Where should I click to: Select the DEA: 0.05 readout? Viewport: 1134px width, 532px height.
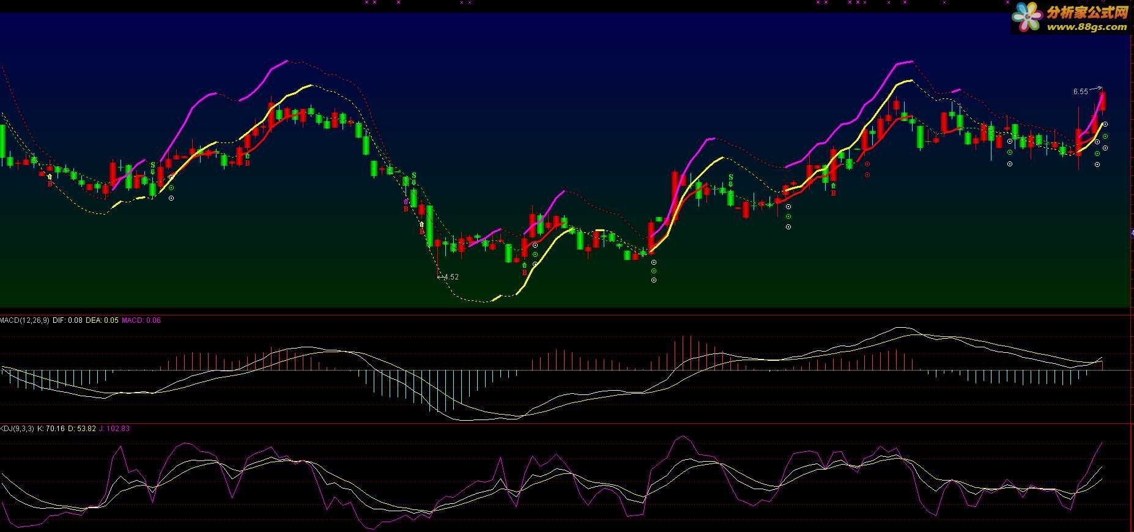coord(102,320)
